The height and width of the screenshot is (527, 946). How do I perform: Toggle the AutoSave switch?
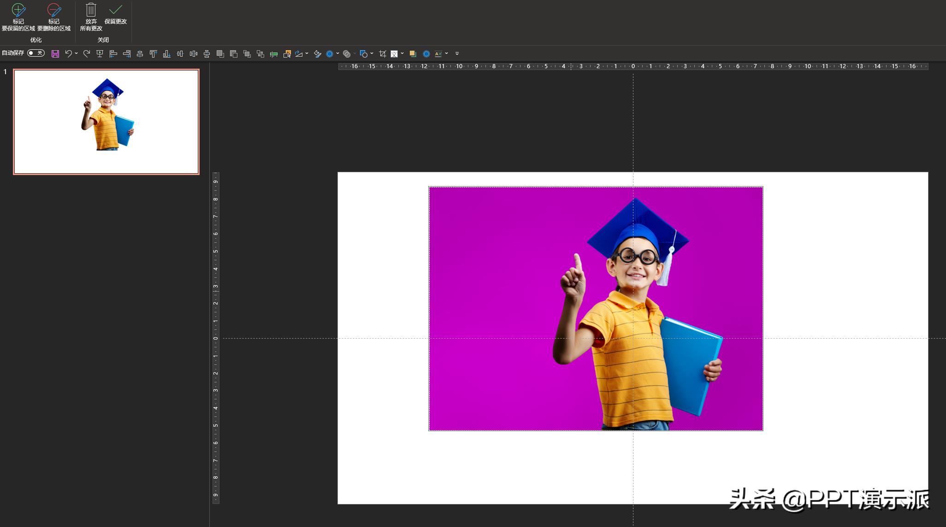click(x=35, y=53)
